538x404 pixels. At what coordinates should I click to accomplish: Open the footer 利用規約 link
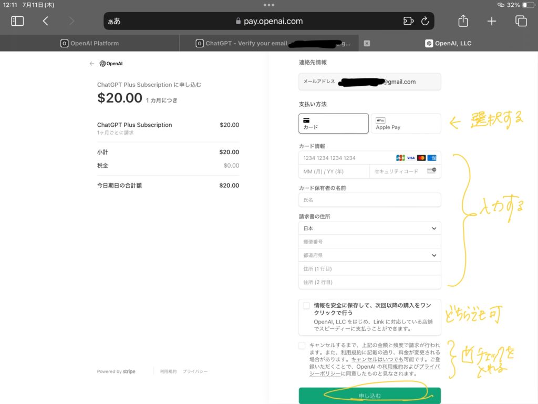click(x=168, y=371)
